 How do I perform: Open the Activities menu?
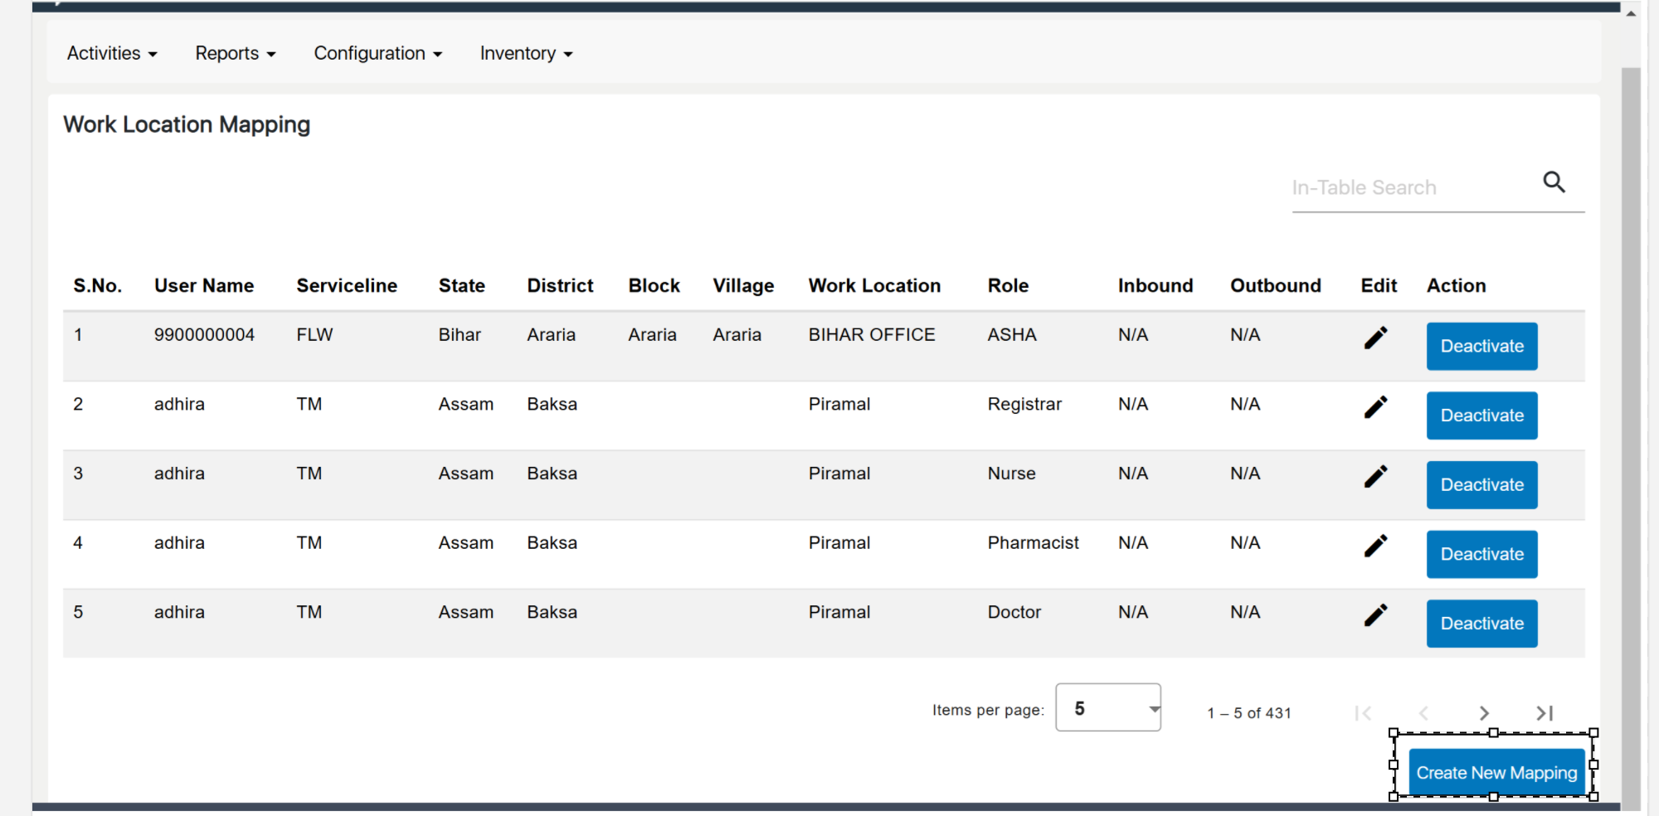pyautogui.click(x=112, y=53)
